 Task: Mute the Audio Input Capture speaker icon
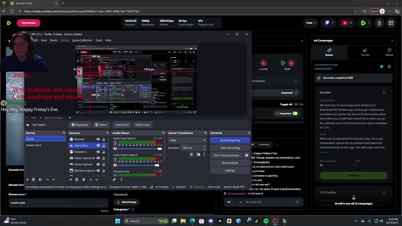click(x=115, y=149)
